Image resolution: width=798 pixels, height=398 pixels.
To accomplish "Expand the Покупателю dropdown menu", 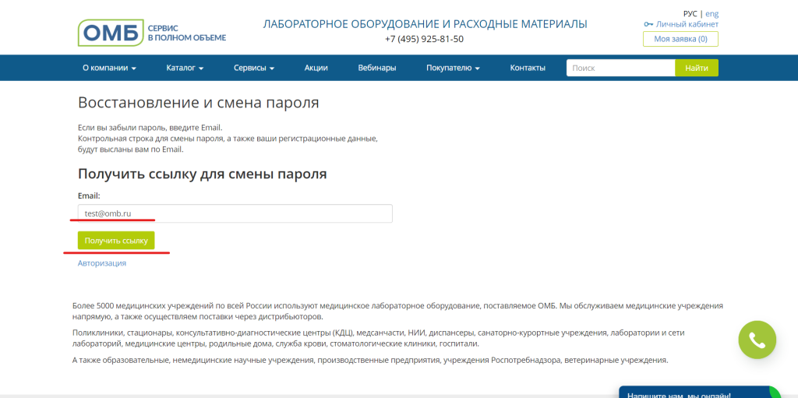I will [453, 68].
